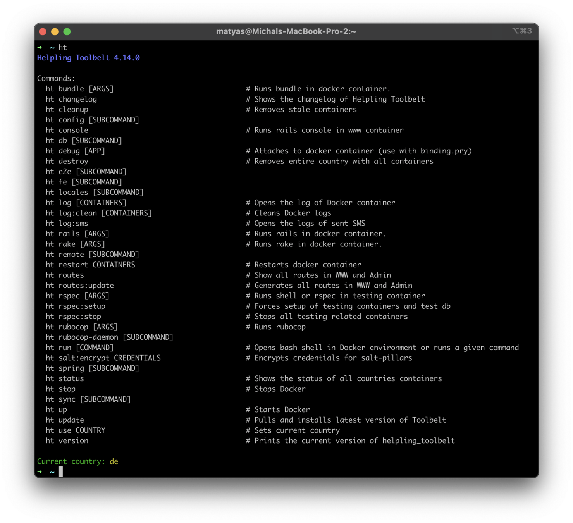Click 'ht log:clean [CONTAINERS]' command

pos(99,213)
